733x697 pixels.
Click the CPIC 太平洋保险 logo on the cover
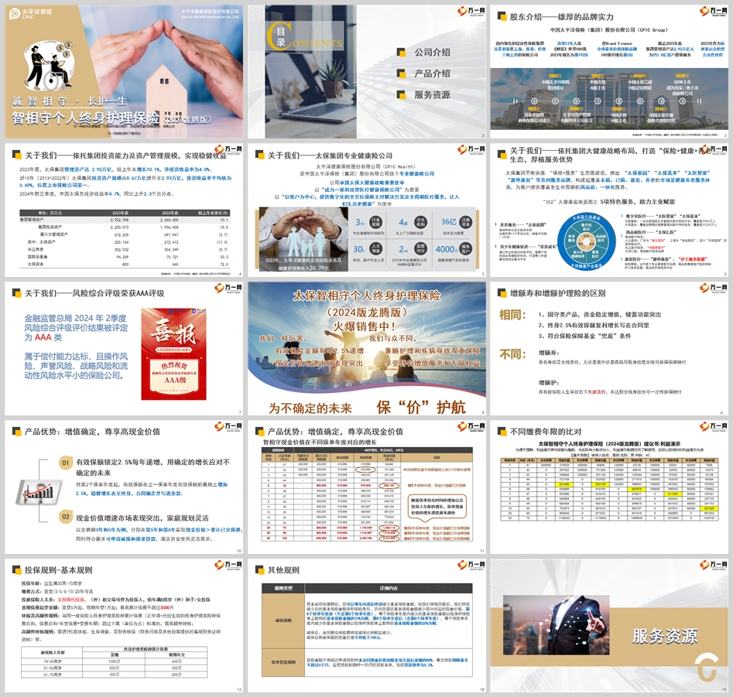coord(30,14)
